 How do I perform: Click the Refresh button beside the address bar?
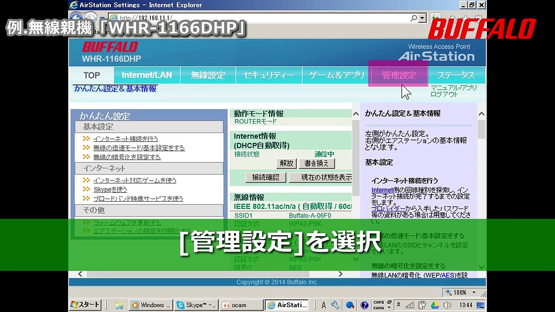(435, 18)
